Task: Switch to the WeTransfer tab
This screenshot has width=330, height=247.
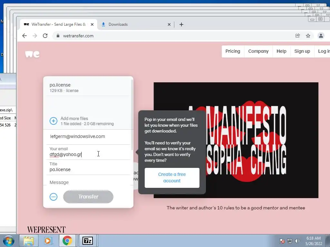Action: (59, 24)
